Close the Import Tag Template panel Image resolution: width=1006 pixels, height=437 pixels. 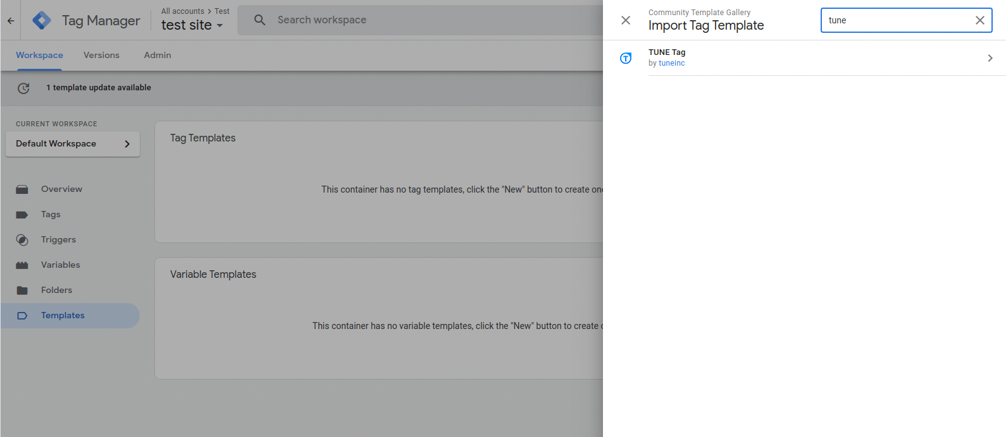626,20
